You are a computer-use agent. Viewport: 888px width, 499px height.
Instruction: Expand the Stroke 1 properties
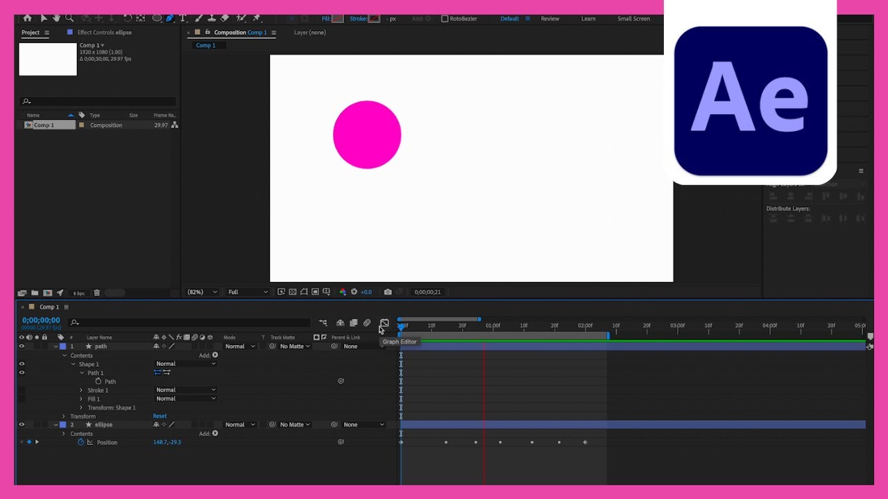(x=82, y=390)
